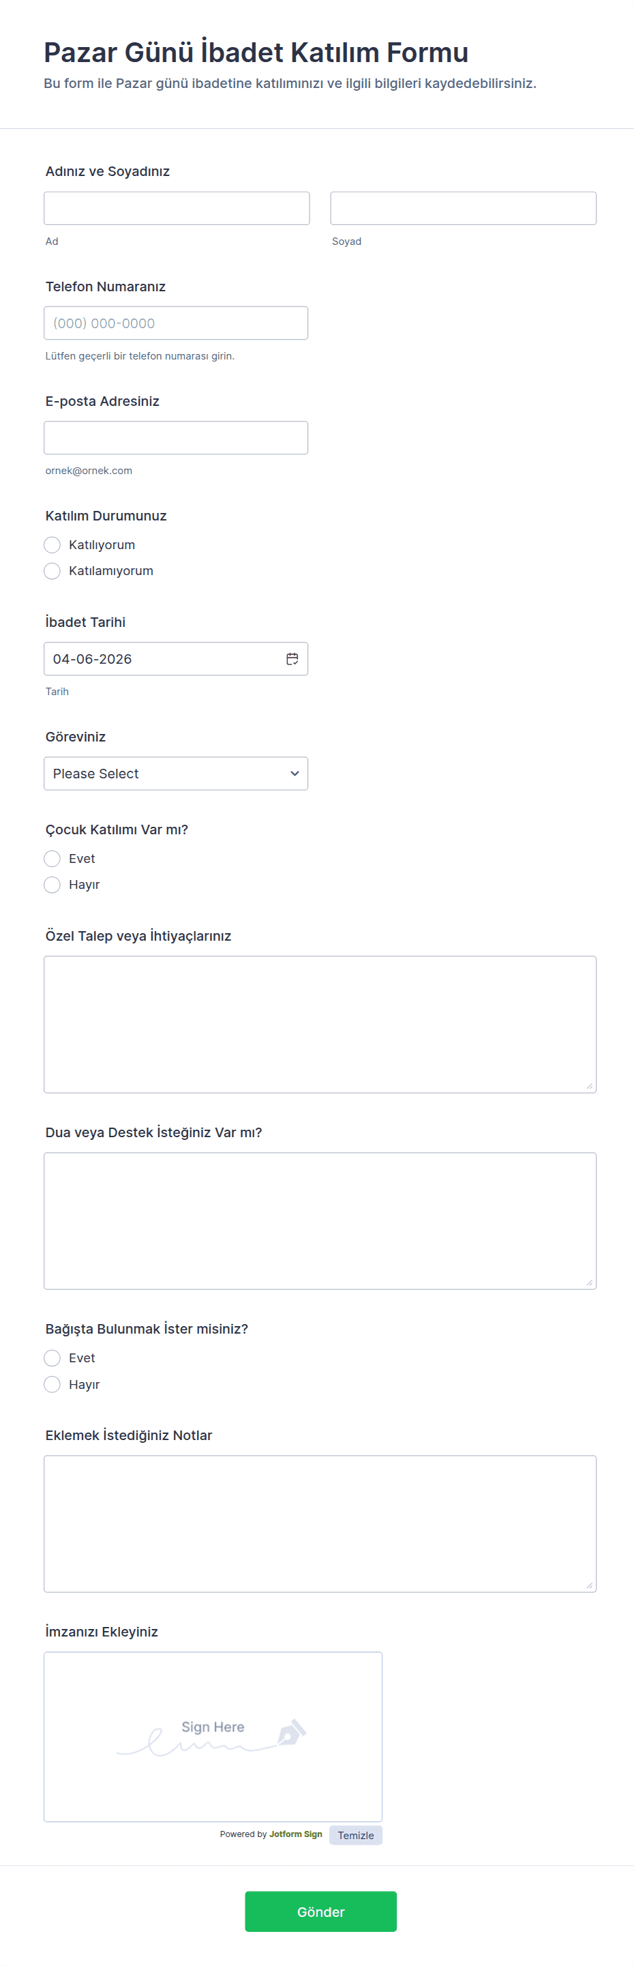Select the Katılıyorum radio option

(52, 545)
